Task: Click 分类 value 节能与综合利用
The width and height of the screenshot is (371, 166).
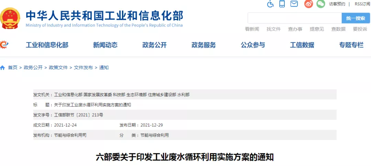Action: [x=155, y=135]
